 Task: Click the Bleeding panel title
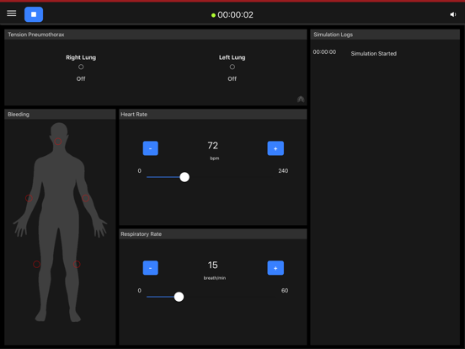tap(19, 115)
